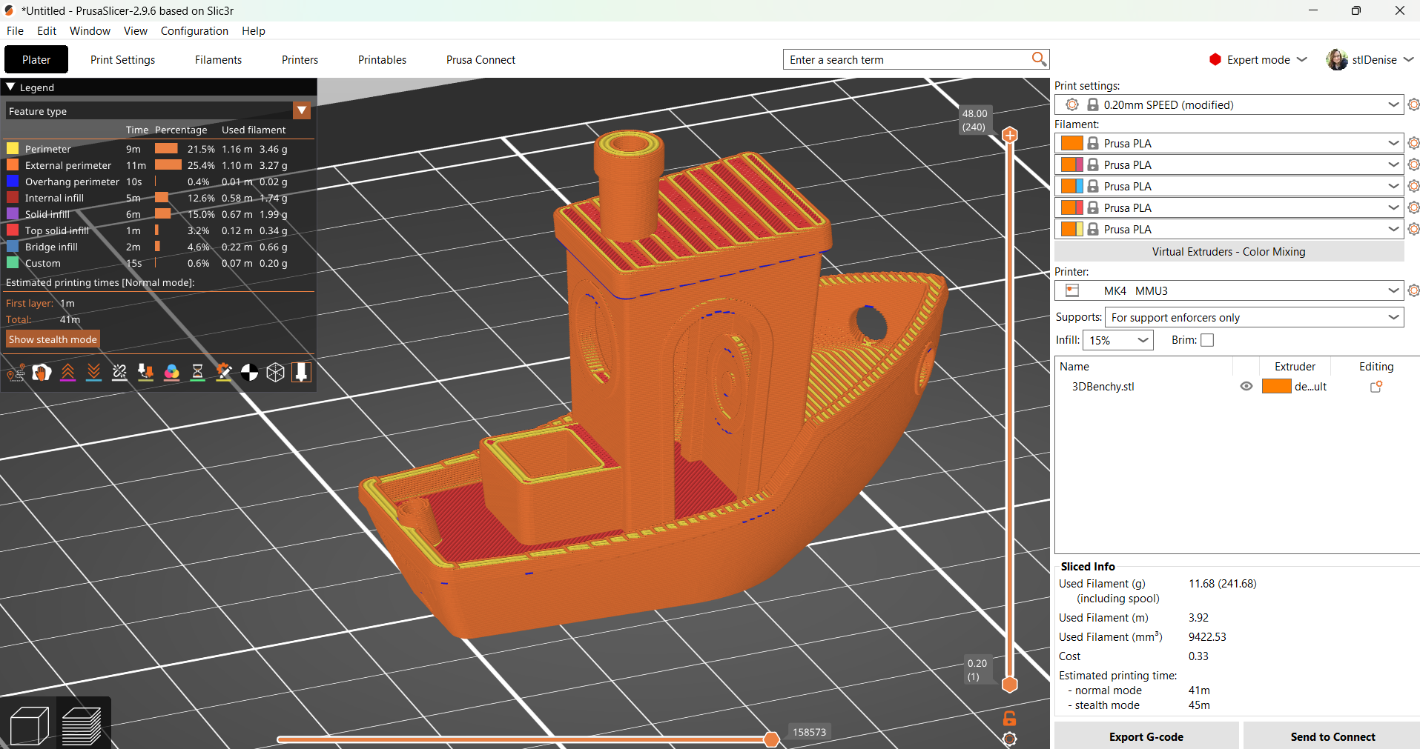The width and height of the screenshot is (1420, 749).
Task: Click in the search term field
Action: coord(906,59)
